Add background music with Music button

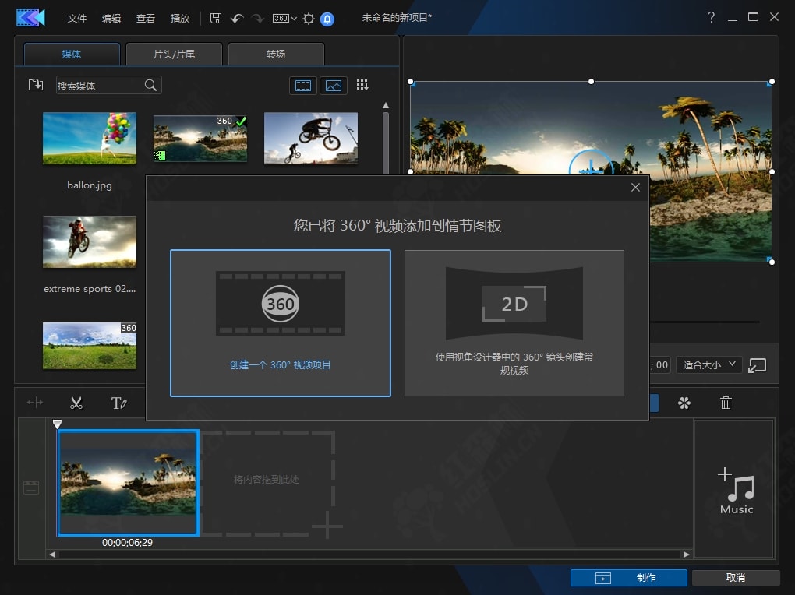737,490
